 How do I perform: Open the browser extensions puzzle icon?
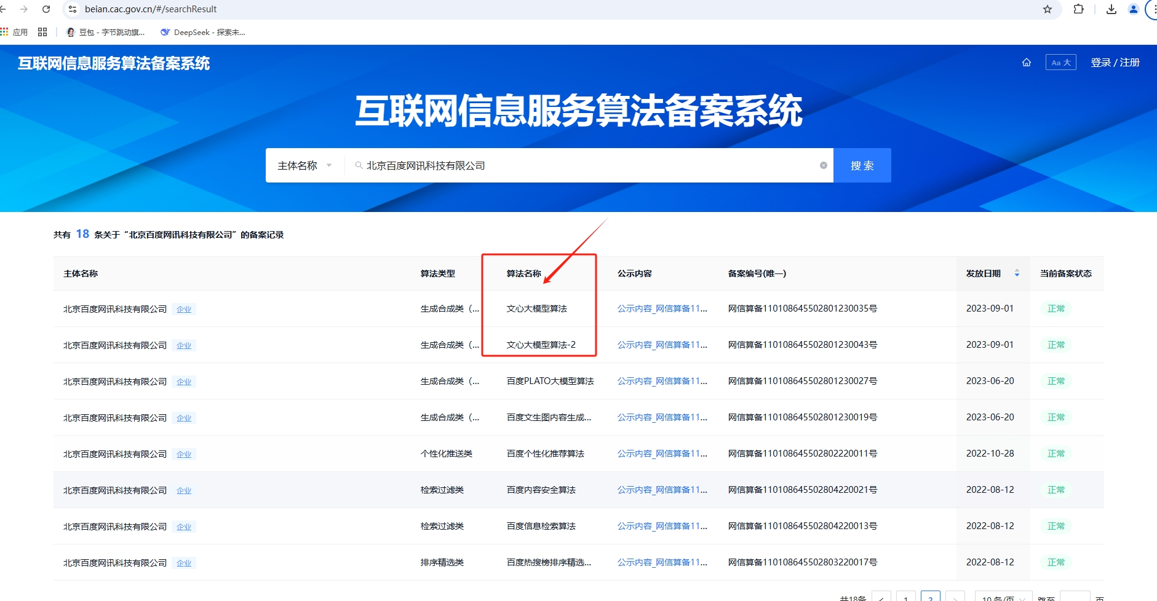coord(1078,9)
